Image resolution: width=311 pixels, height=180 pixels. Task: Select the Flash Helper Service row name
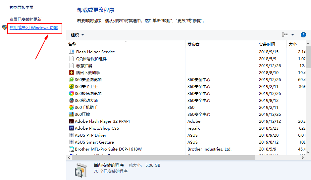click(x=95, y=52)
